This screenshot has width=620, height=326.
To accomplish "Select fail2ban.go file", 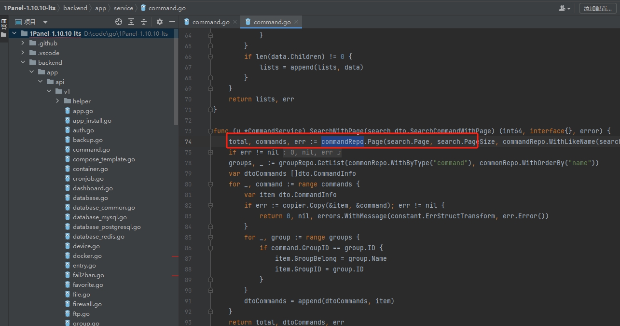I will click(x=88, y=275).
